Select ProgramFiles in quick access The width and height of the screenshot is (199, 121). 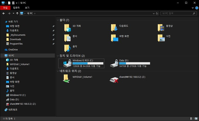pyautogui.click(x=16, y=44)
